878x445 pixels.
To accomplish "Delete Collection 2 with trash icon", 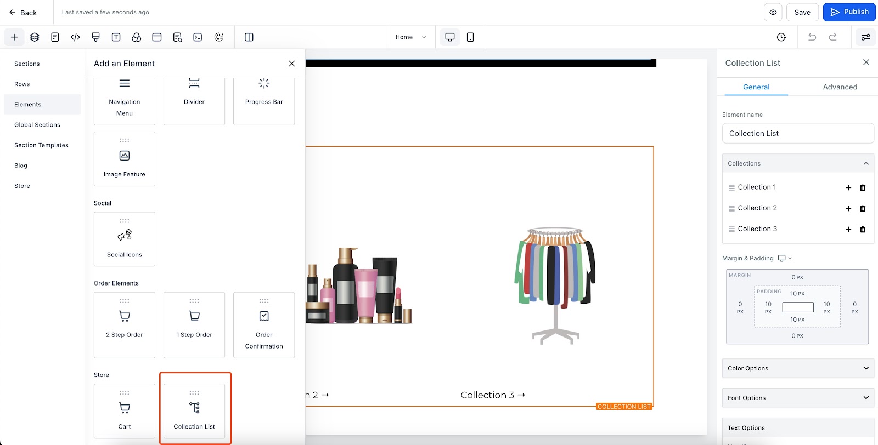I will (x=863, y=208).
